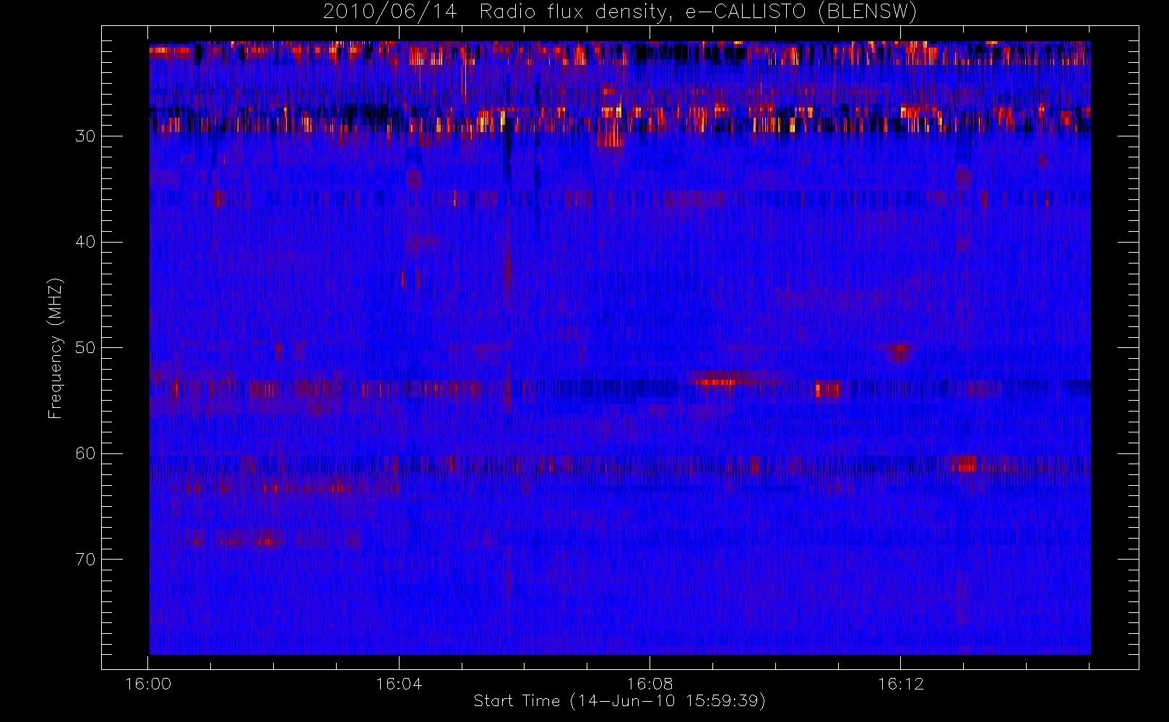The image size is (1169, 722).
Task: Click the '16:04' time tick label
Action: coord(399,684)
